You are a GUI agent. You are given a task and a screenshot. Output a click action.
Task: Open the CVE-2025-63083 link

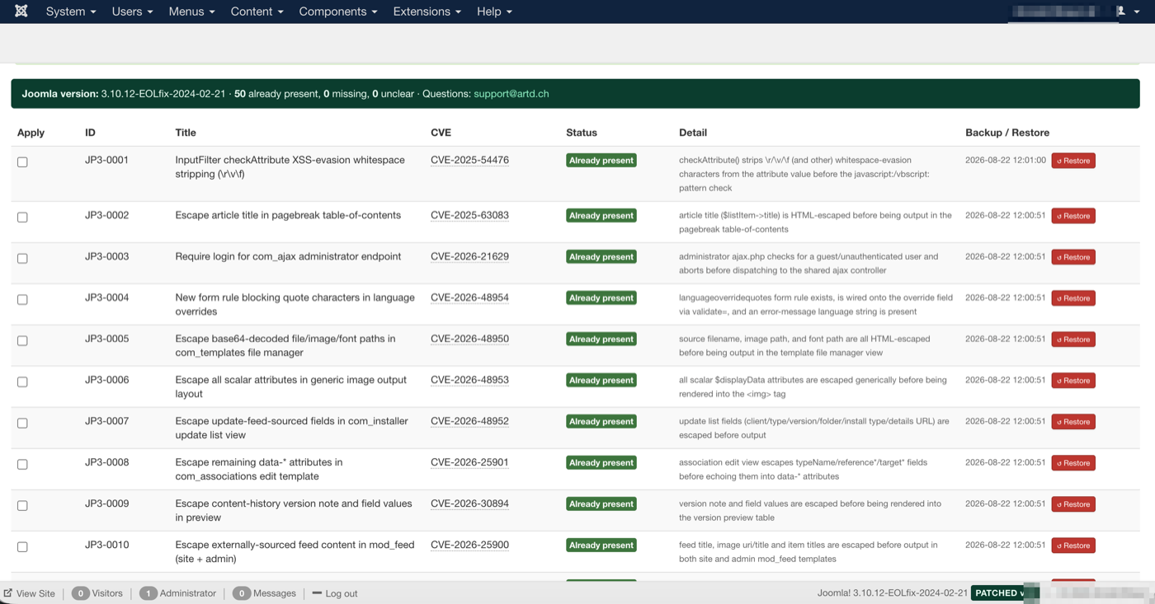point(469,215)
